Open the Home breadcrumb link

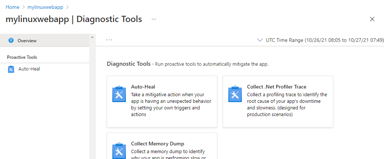click(x=13, y=7)
